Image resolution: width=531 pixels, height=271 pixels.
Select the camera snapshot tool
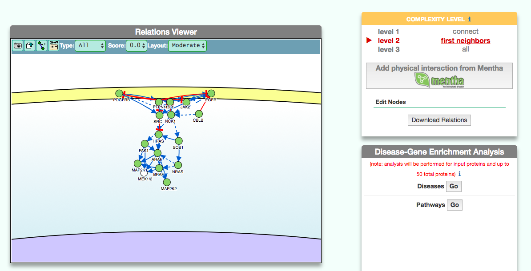[x=17, y=45]
